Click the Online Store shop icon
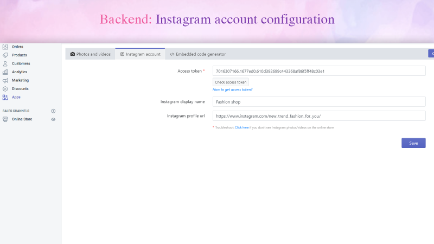The image size is (434, 244). (x=5, y=119)
